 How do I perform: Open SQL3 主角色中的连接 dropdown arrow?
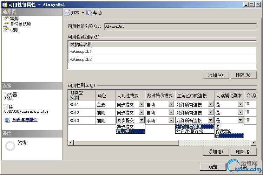(x=210, y=120)
